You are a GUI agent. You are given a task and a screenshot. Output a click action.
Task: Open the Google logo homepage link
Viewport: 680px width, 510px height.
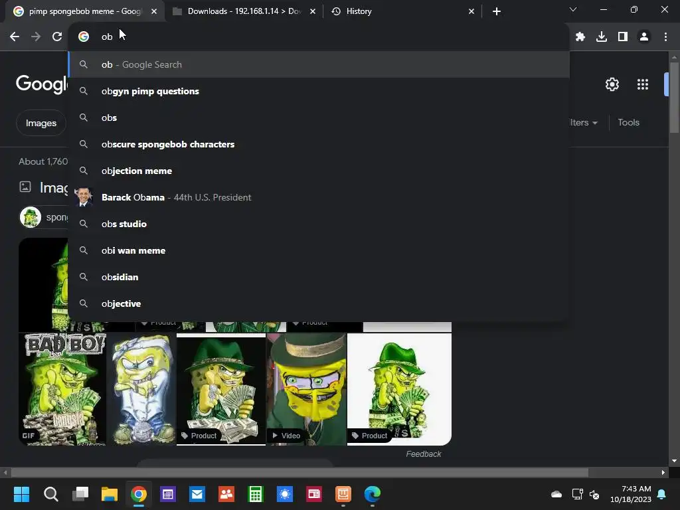point(42,83)
